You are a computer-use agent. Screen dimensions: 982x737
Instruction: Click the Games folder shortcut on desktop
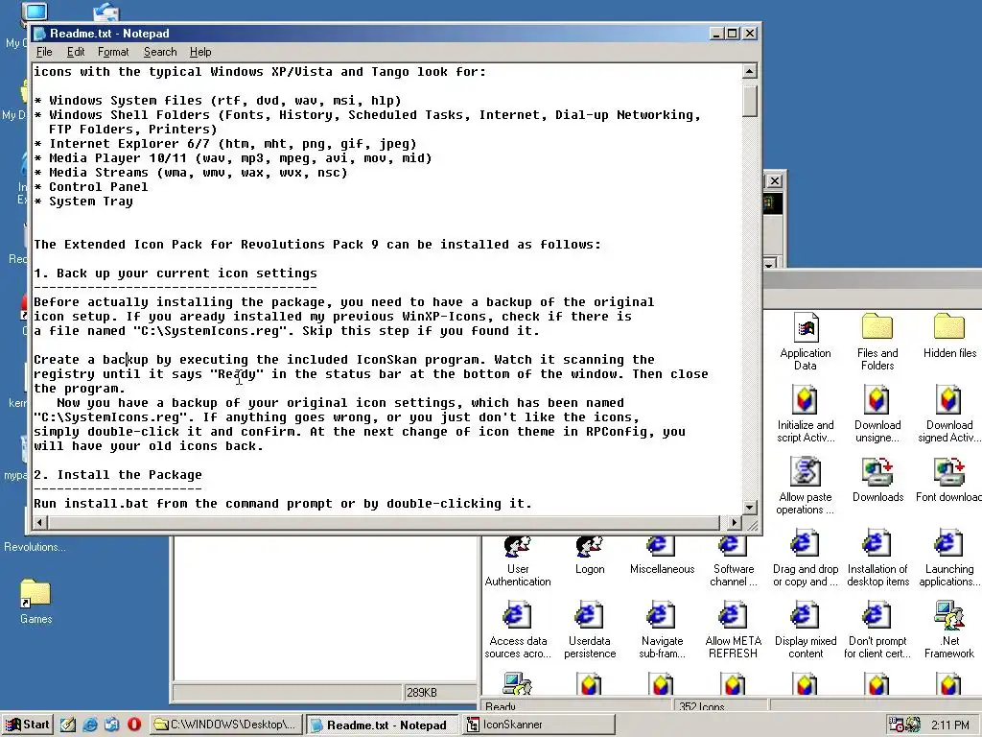pyautogui.click(x=35, y=594)
